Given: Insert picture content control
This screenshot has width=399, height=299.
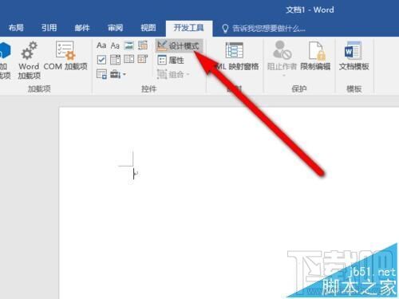Looking at the screenshot, I should tap(129, 45).
